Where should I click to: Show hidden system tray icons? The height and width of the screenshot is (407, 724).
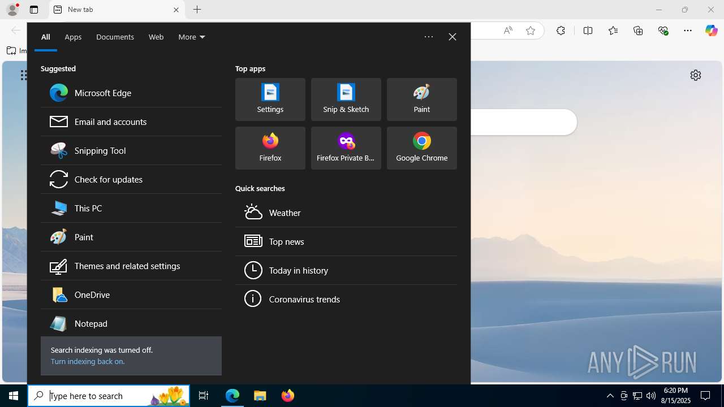(x=610, y=396)
